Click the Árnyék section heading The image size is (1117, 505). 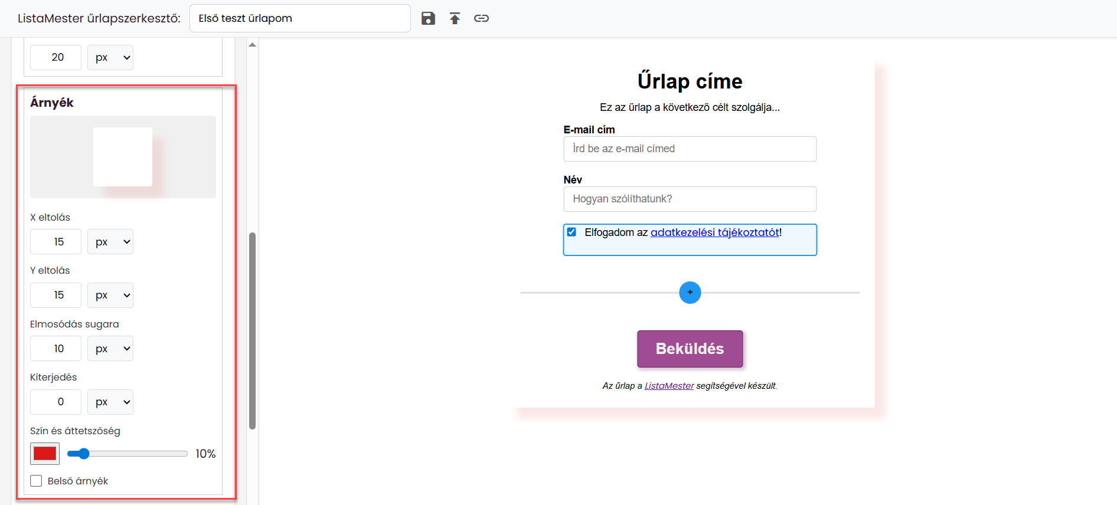pos(52,103)
